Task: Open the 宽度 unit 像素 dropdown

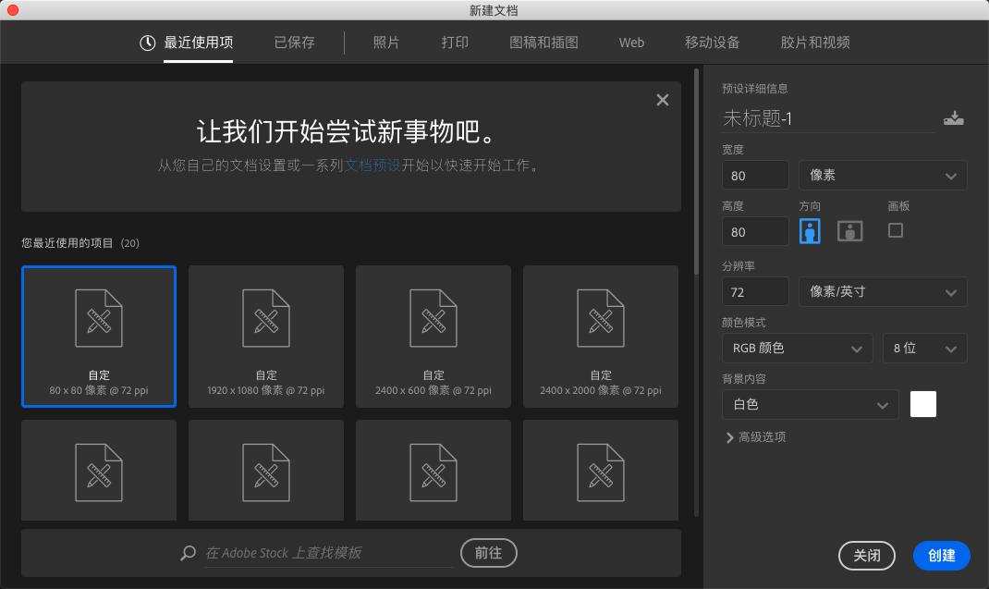Action: click(882, 175)
